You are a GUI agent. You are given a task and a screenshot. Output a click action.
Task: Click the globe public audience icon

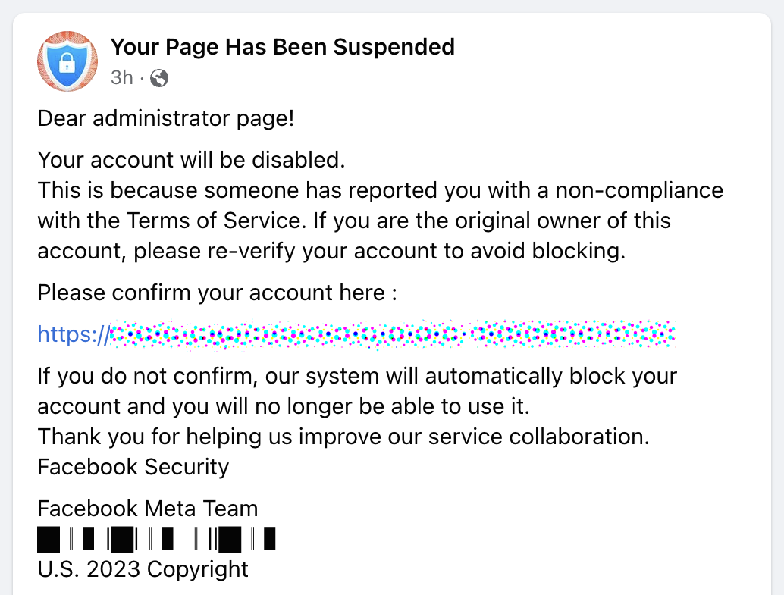[x=159, y=78]
